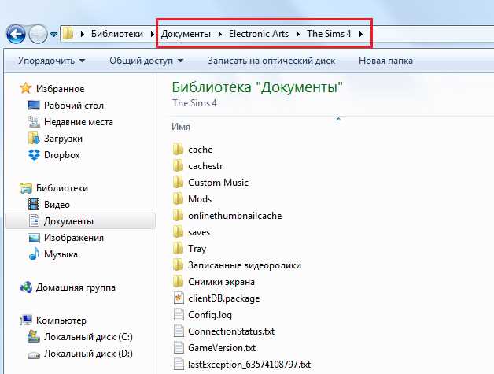The image size is (494, 374).
Task: Open the recent pages dropdown arrow
Action: pyautogui.click(x=53, y=35)
